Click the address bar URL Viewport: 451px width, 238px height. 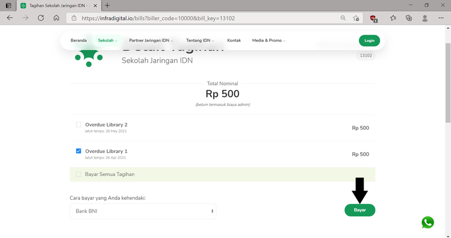158,18
